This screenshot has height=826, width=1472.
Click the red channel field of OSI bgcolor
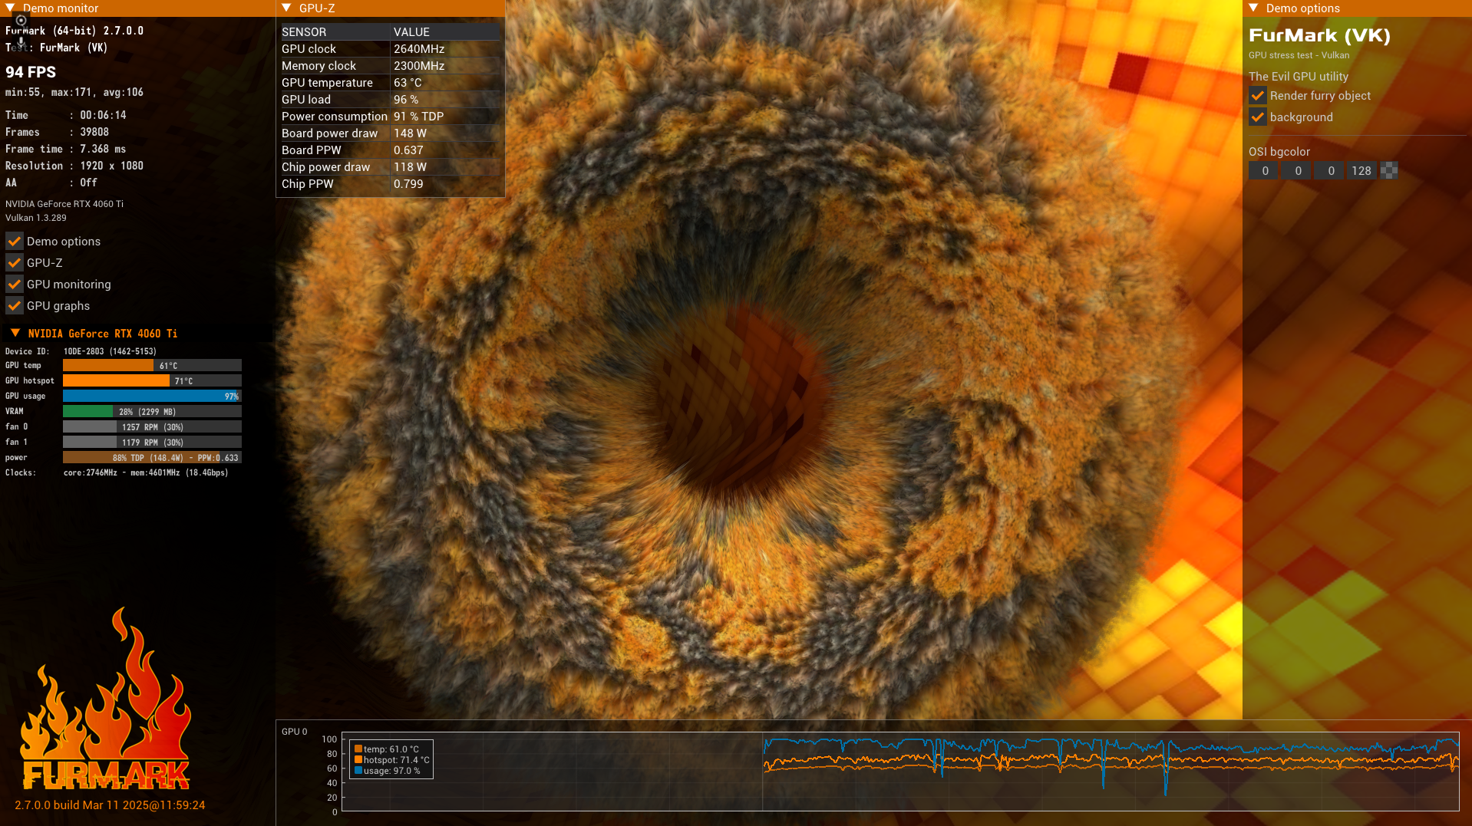(1264, 170)
